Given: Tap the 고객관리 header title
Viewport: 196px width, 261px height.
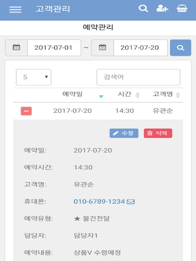Looking at the screenshot, I should (x=53, y=9).
